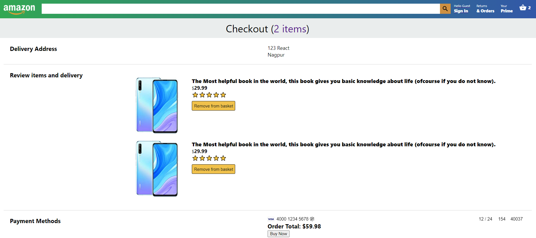
Task: Click the 12/24 expiry date field
Action: click(486, 219)
